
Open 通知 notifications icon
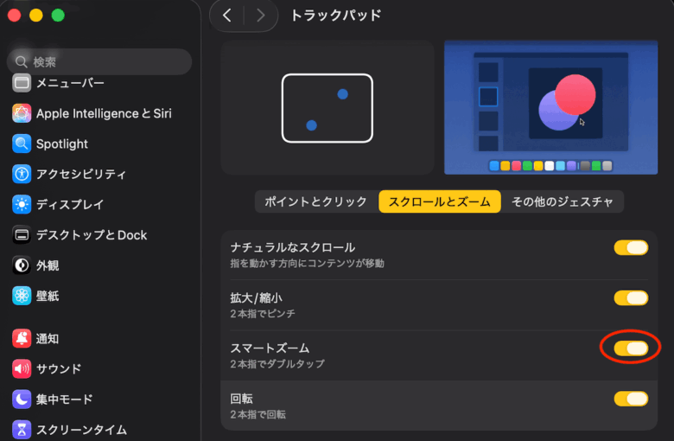(22, 339)
